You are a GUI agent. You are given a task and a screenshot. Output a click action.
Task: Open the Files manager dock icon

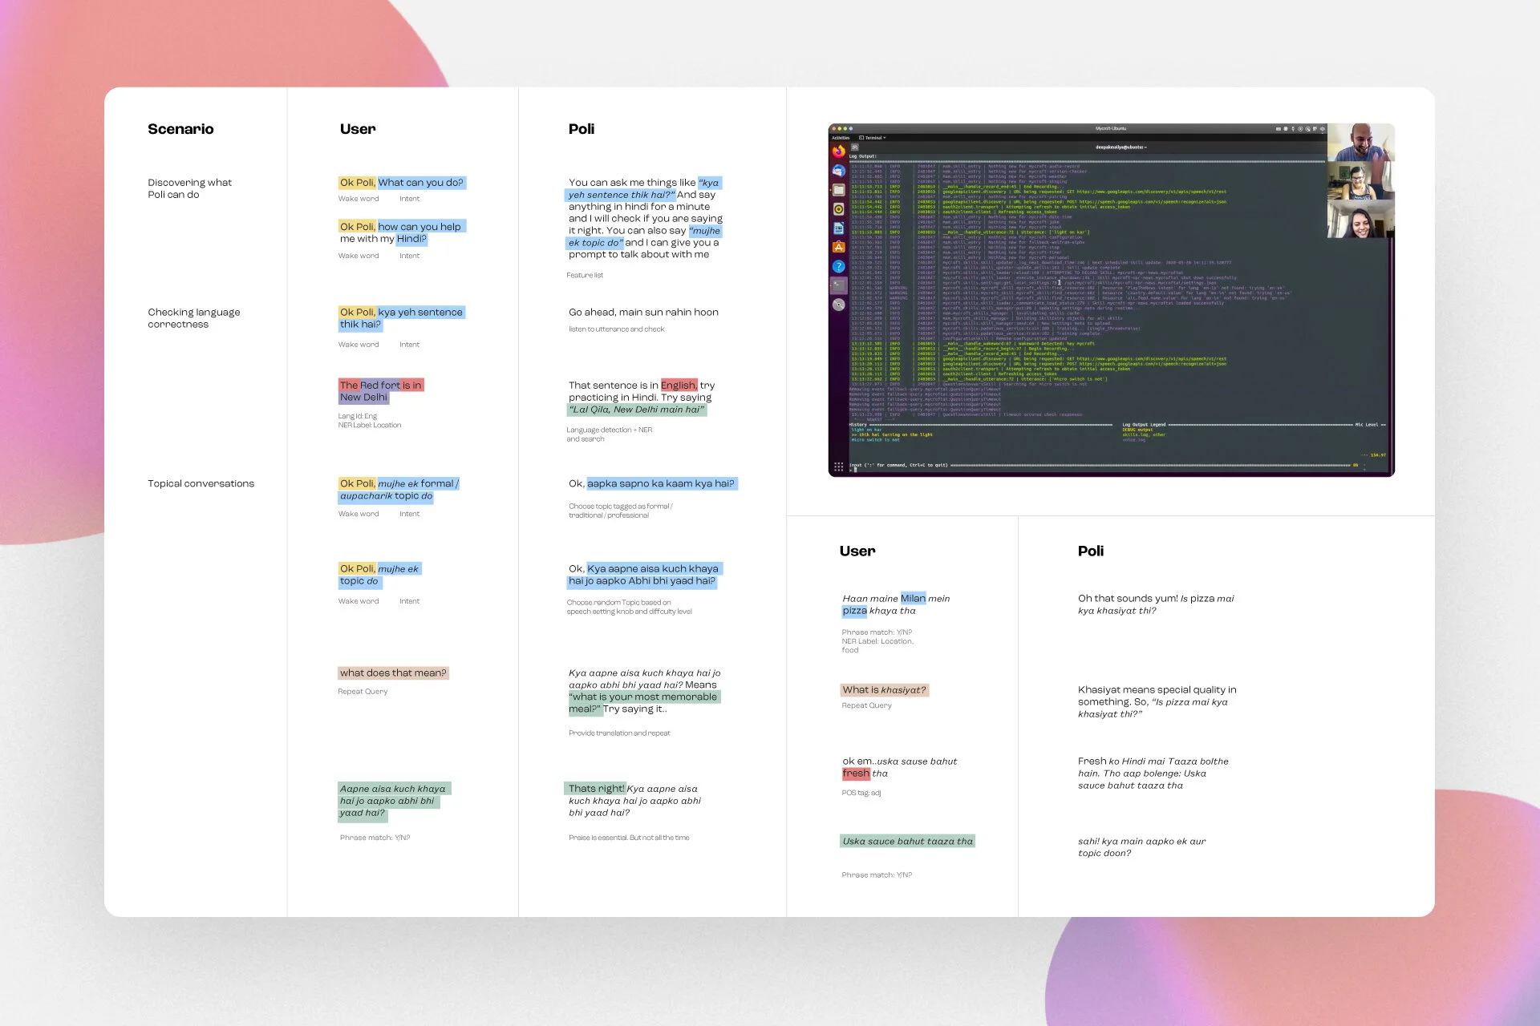838,190
